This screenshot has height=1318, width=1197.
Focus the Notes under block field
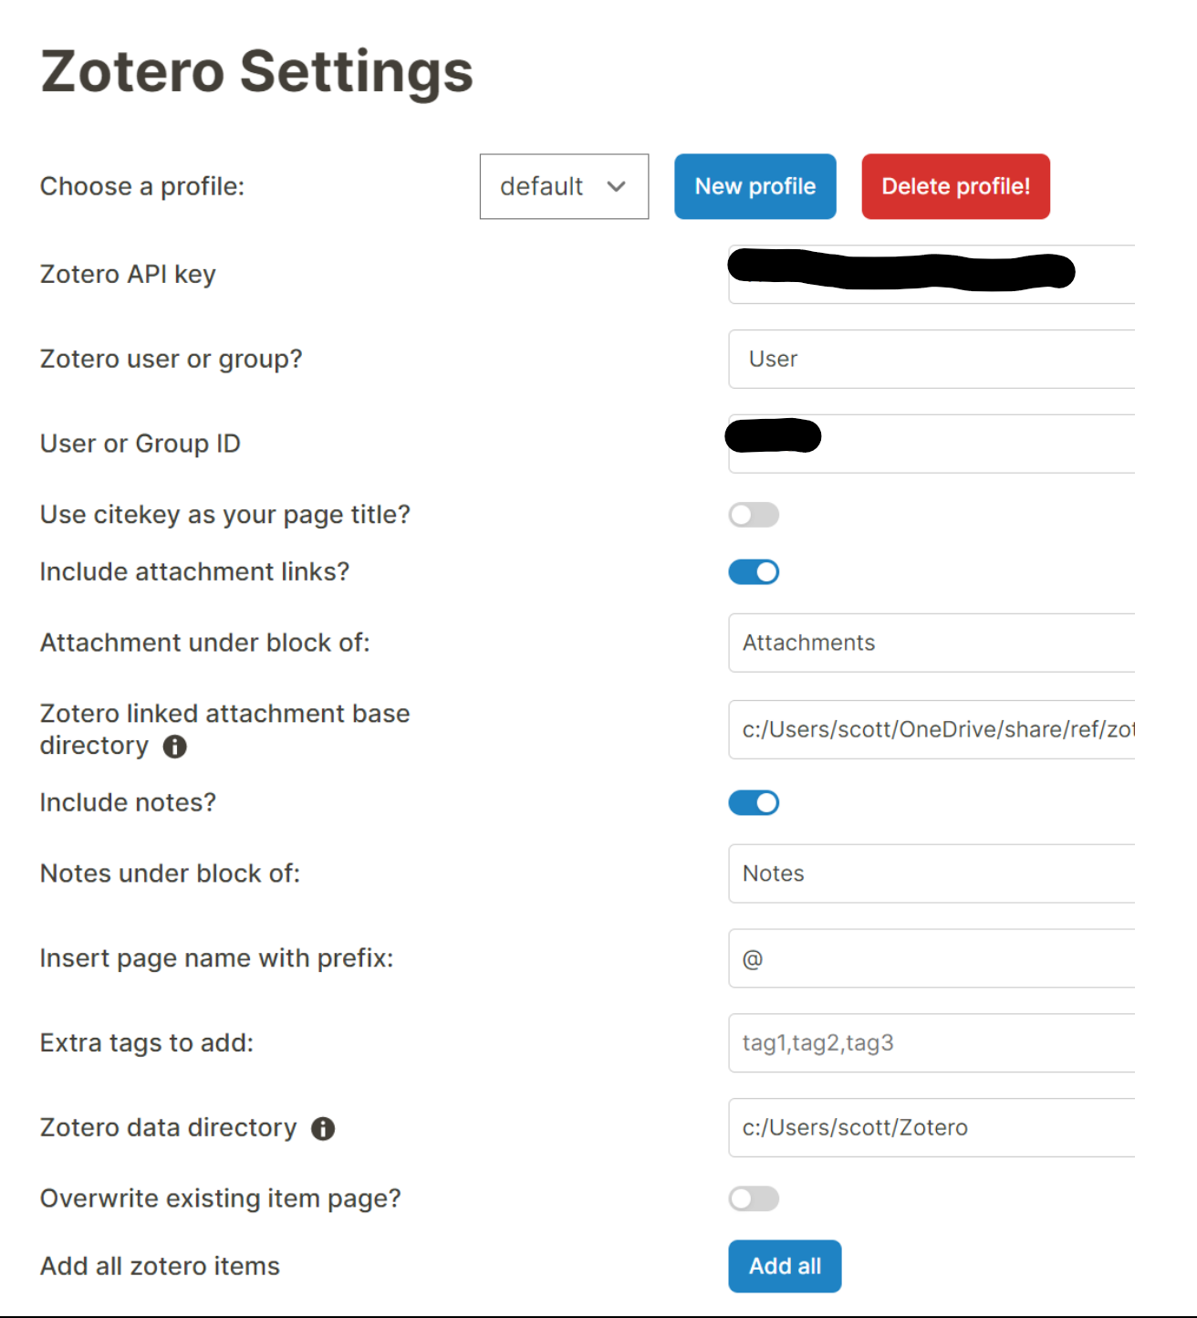coord(931,873)
